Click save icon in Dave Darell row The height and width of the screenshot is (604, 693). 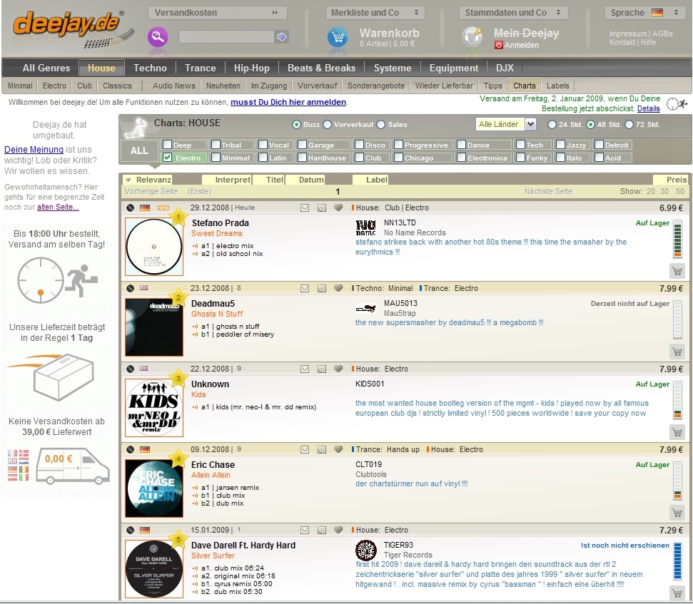pyautogui.click(x=322, y=530)
